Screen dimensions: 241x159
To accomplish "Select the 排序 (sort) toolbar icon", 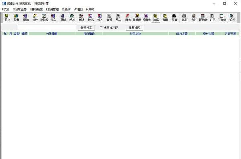I will [x=156, y=18].
